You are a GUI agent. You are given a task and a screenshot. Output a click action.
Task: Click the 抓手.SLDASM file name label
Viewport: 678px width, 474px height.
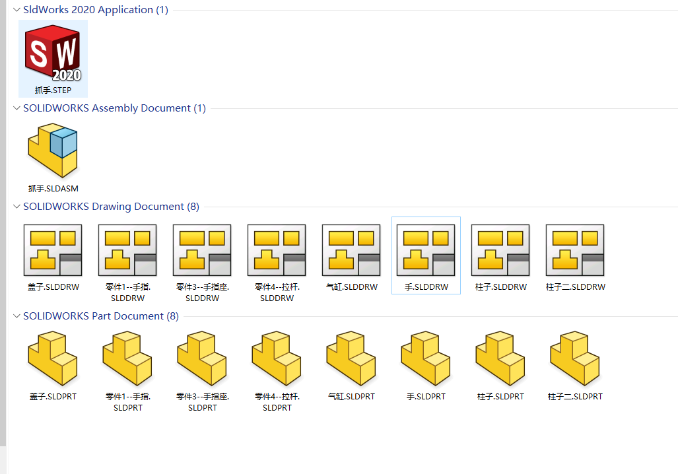click(x=53, y=189)
